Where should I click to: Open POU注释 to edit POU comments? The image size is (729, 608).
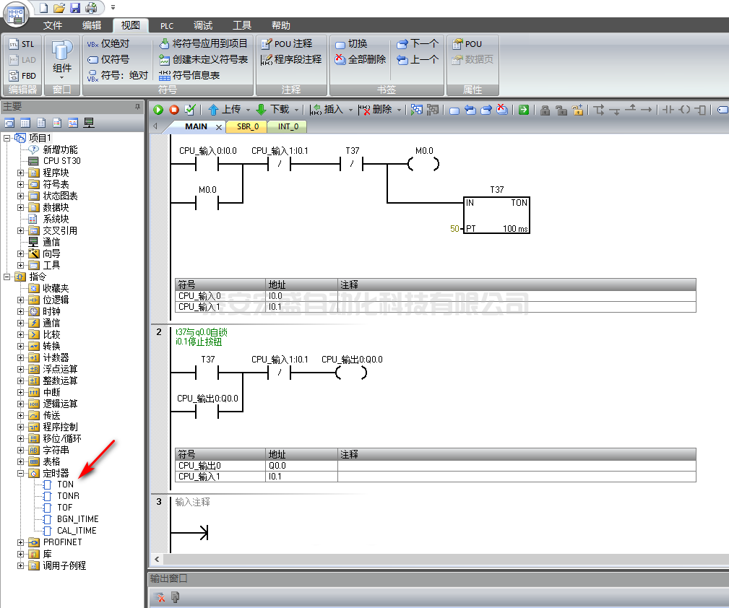tap(291, 43)
